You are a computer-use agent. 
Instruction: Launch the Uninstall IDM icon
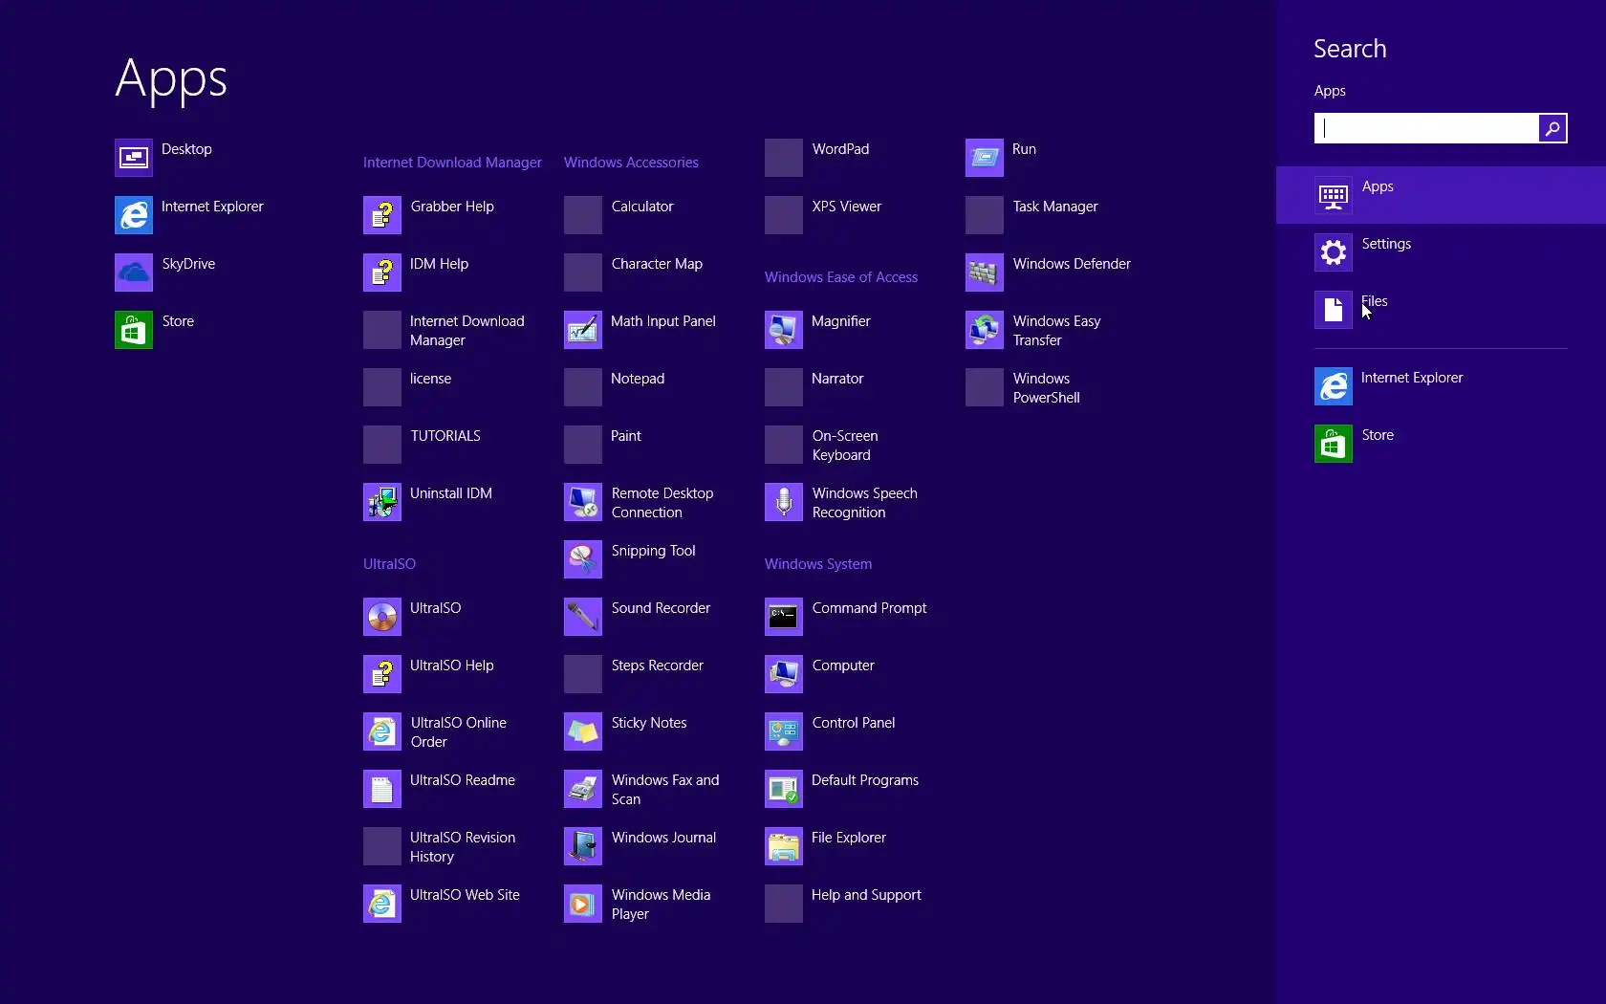pos(382,502)
